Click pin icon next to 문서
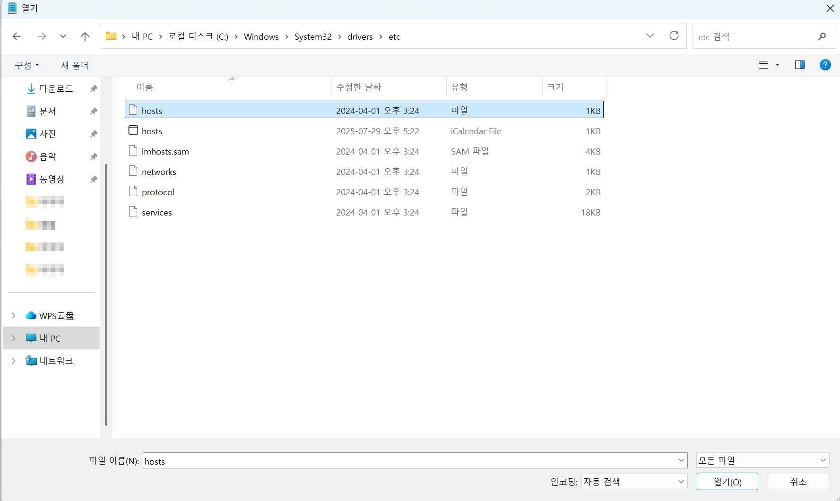The image size is (840, 501). (94, 111)
